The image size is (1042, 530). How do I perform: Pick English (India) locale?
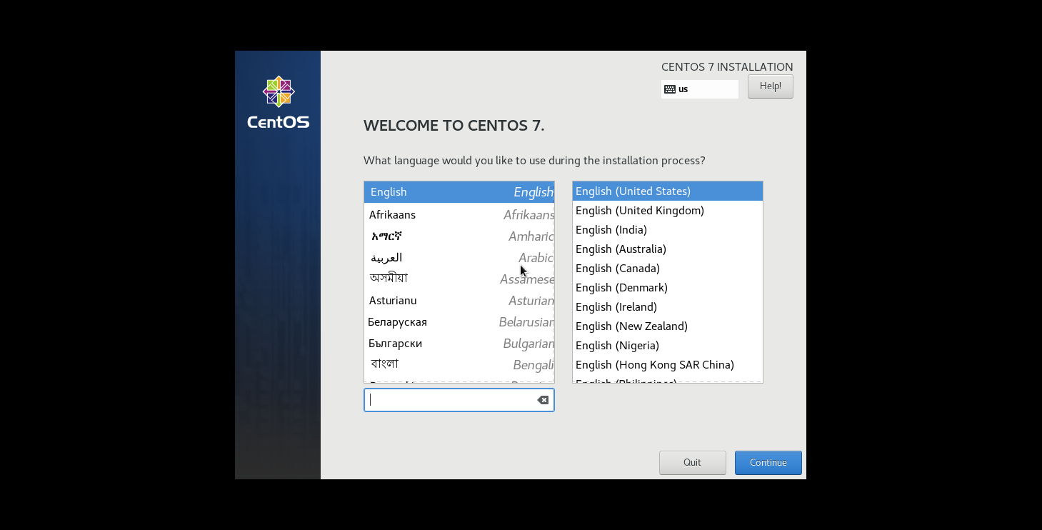point(668,230)
